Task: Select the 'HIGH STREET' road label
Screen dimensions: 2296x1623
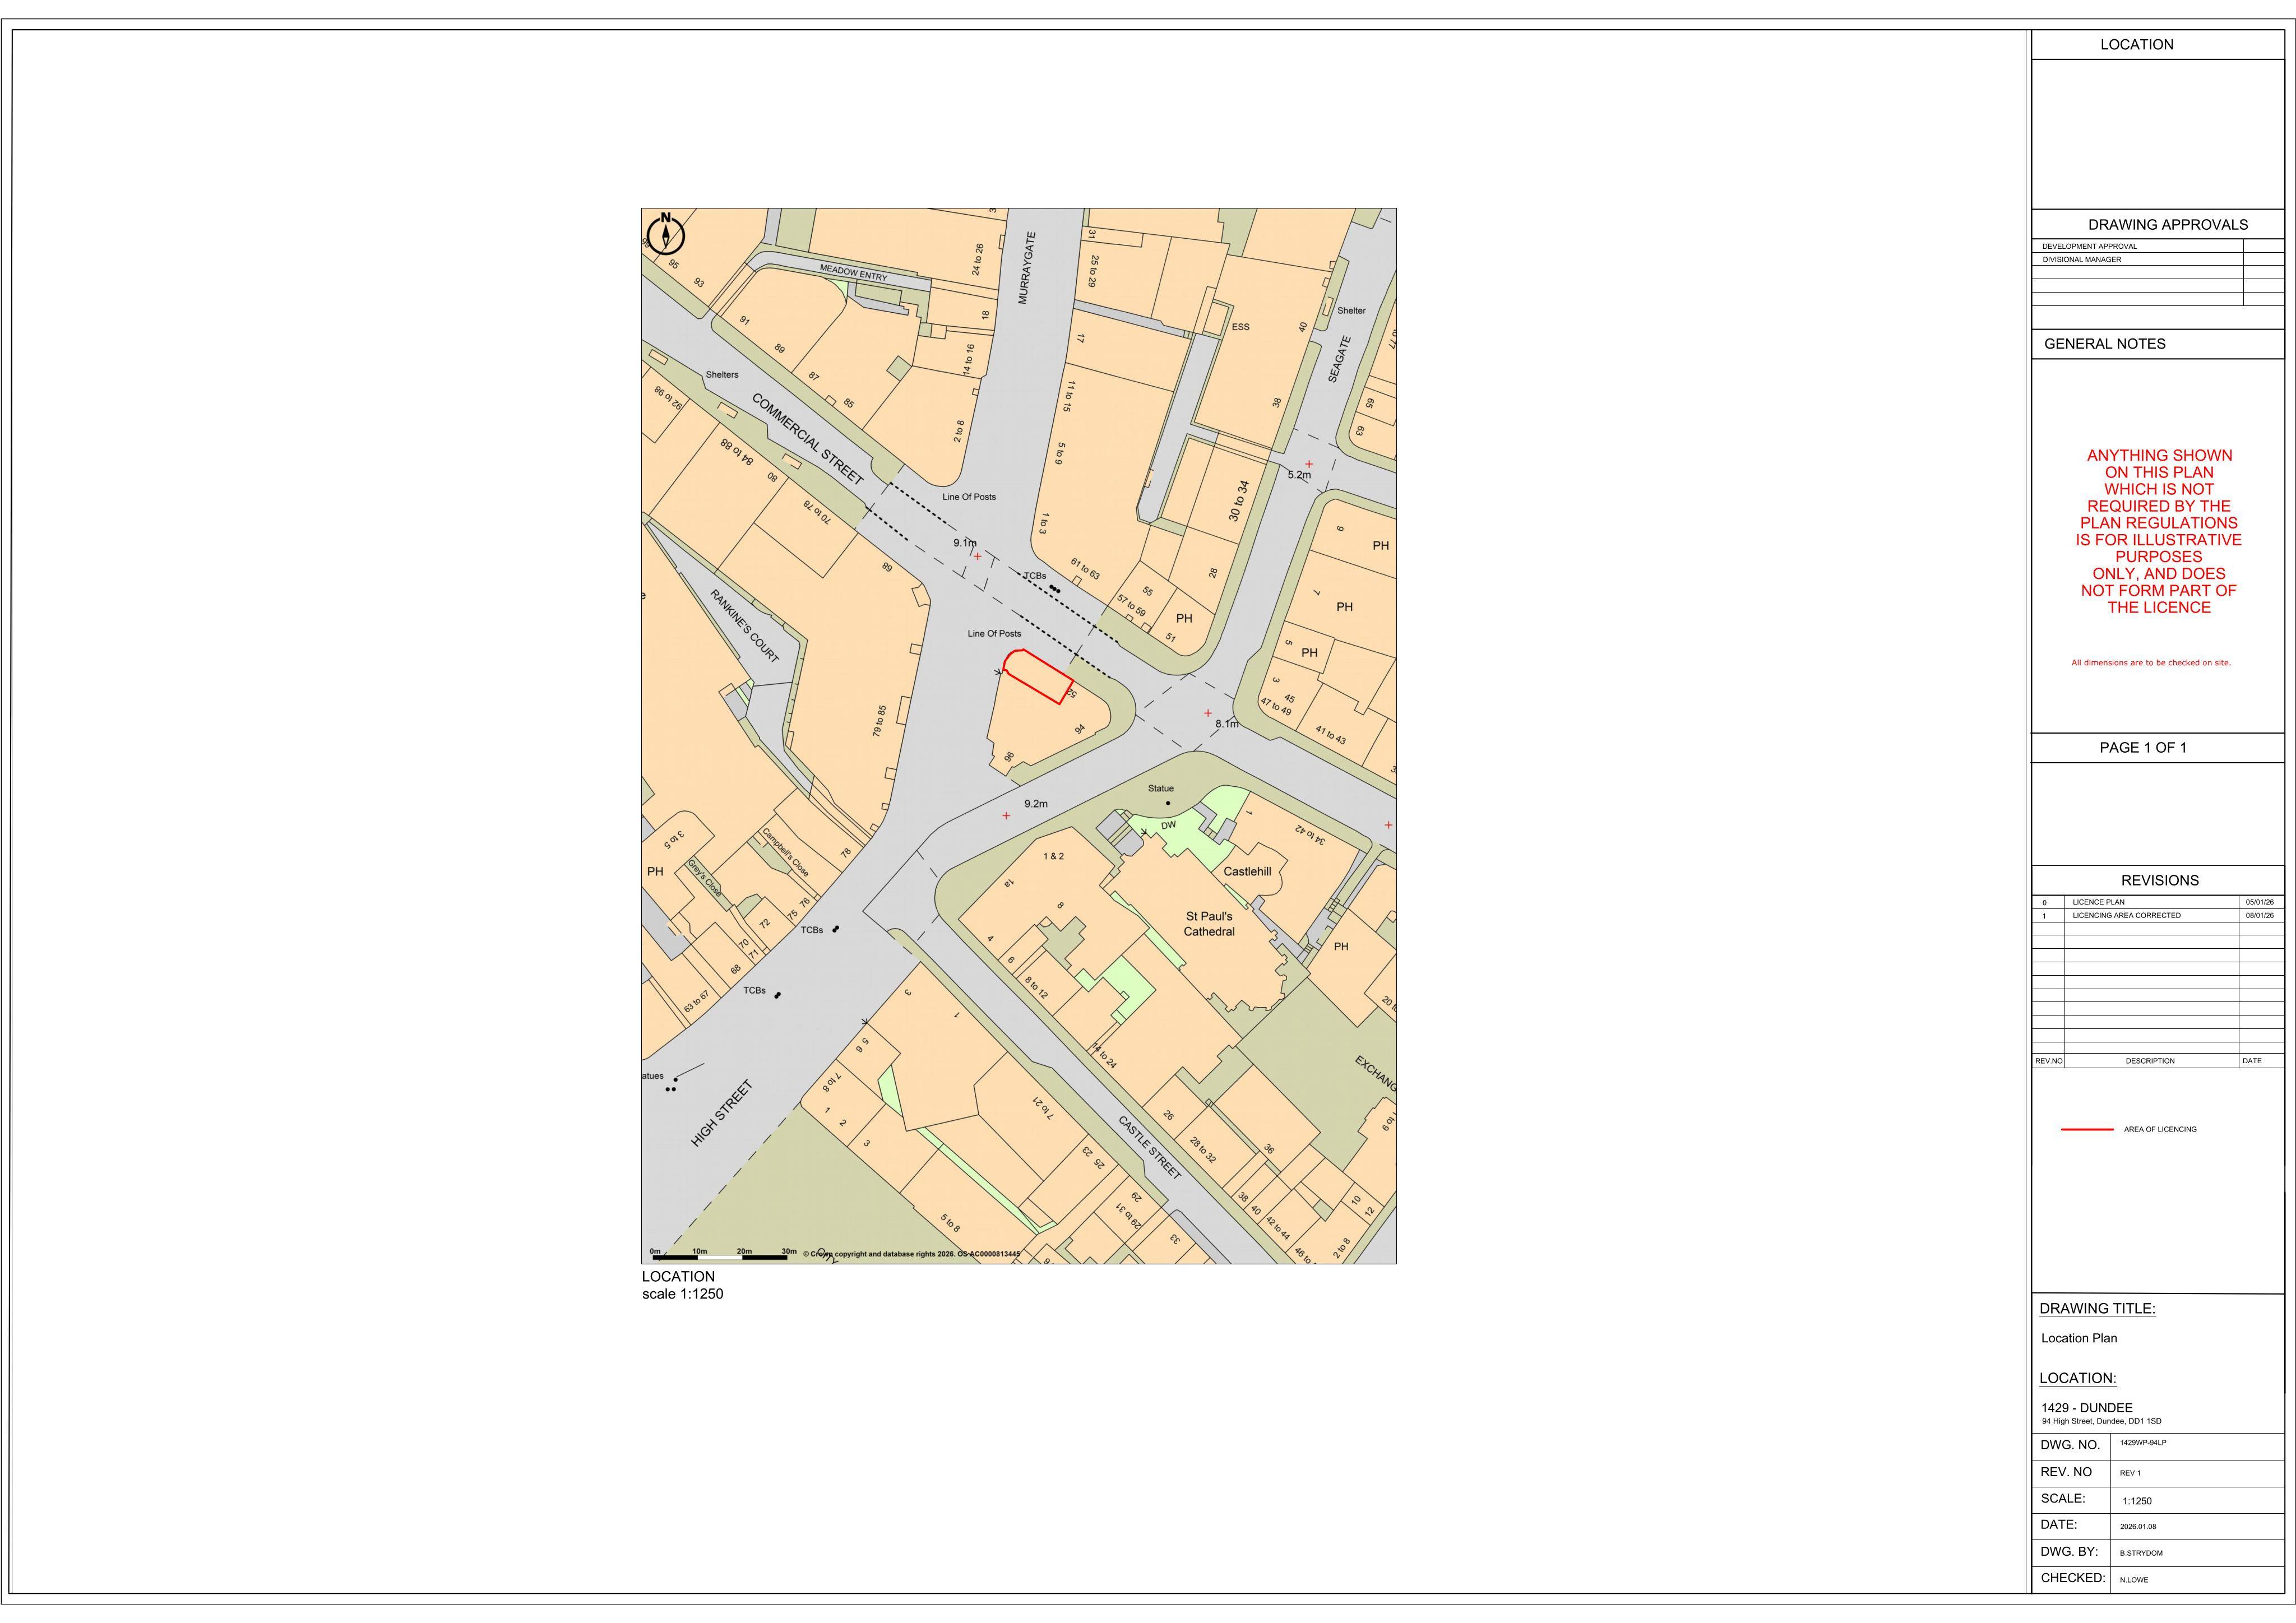Action: point(722,1113)
